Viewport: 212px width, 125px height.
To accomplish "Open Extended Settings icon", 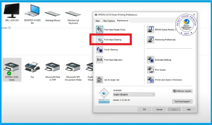I will click(151, 60).
